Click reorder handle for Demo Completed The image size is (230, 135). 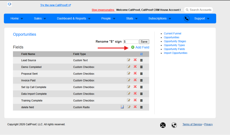141,67
